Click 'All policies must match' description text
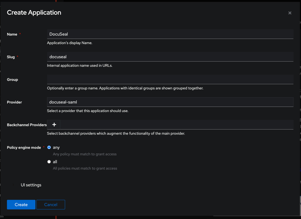Viewport: 301px width, 219px height. pos(85,168)
